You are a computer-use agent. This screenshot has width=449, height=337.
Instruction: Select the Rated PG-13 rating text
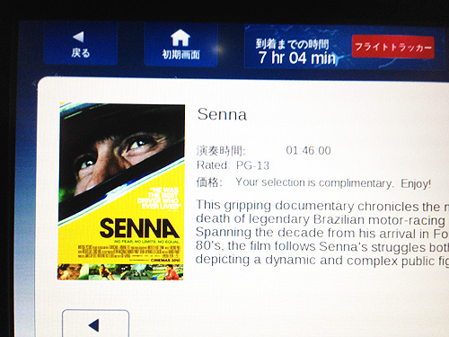[233, 165]
